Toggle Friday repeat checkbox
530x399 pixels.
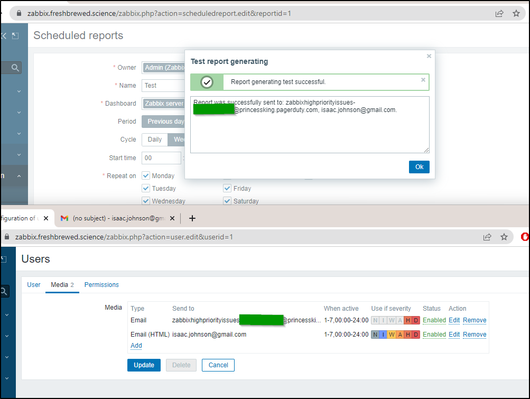pyautogui.click(x=227, y=188)
